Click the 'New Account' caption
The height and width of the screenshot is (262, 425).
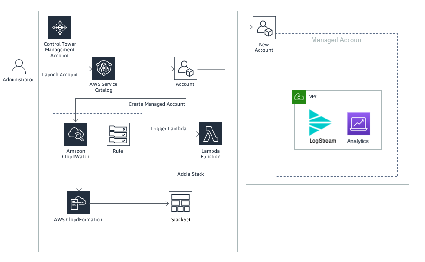[264, 48]
